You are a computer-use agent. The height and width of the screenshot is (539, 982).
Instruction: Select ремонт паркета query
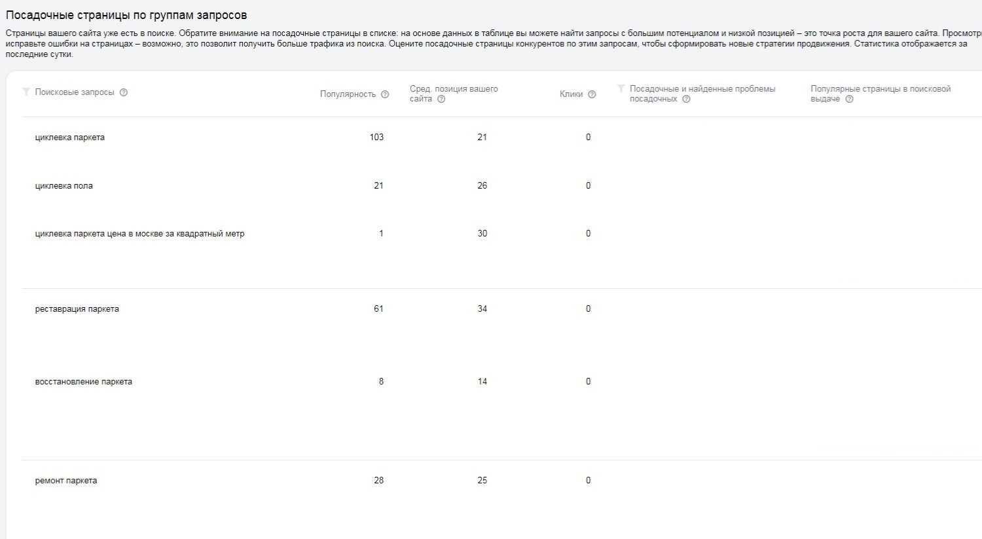click(66, 481)
